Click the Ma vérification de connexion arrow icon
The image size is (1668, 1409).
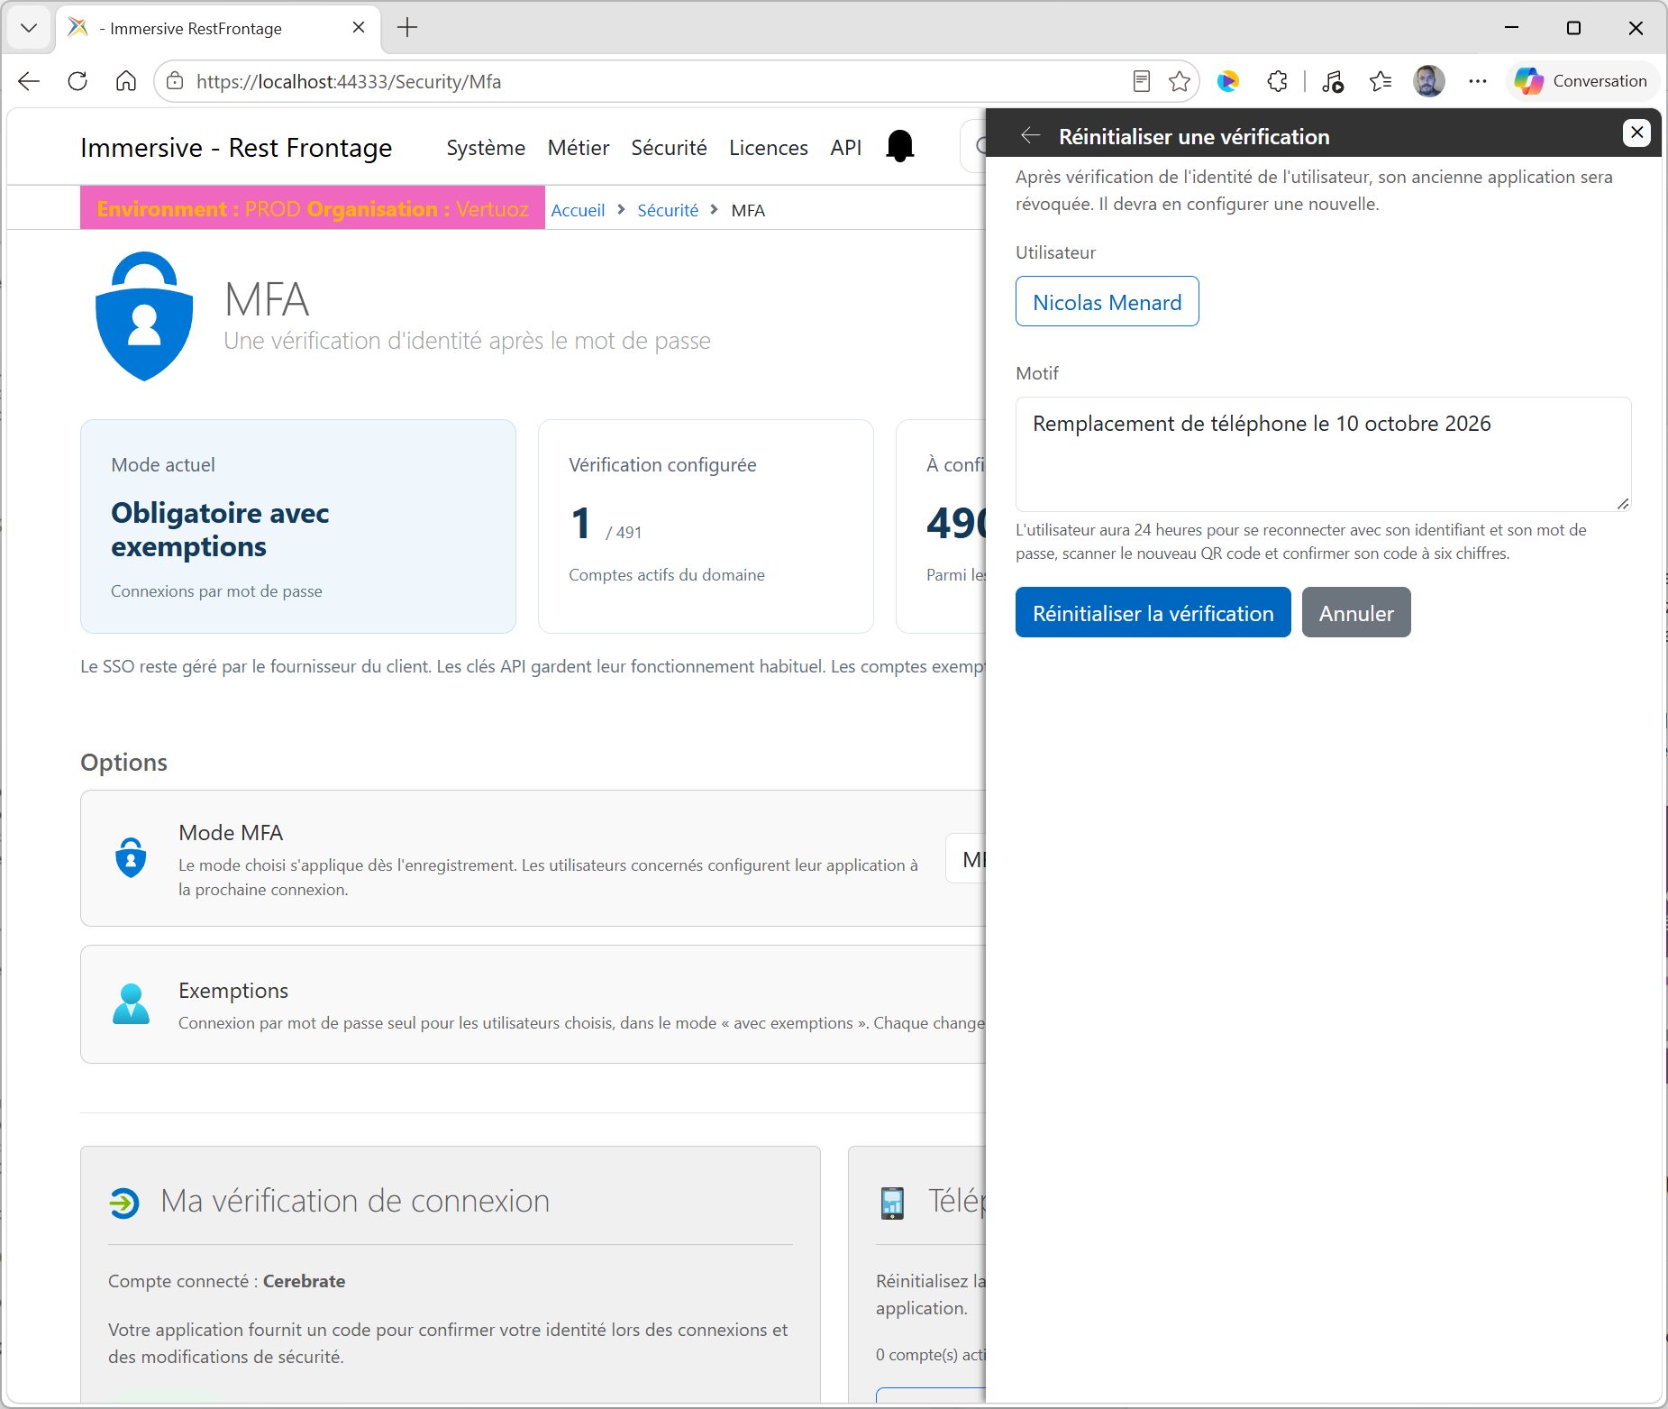click(124, 1202)
